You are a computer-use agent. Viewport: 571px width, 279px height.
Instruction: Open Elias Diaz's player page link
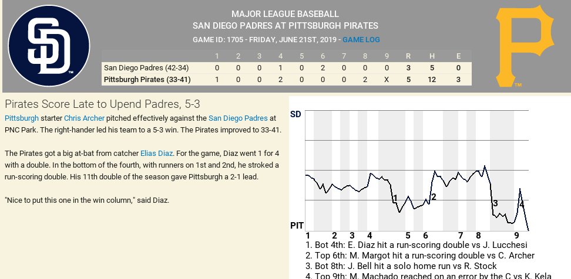(x=156, y=153)
